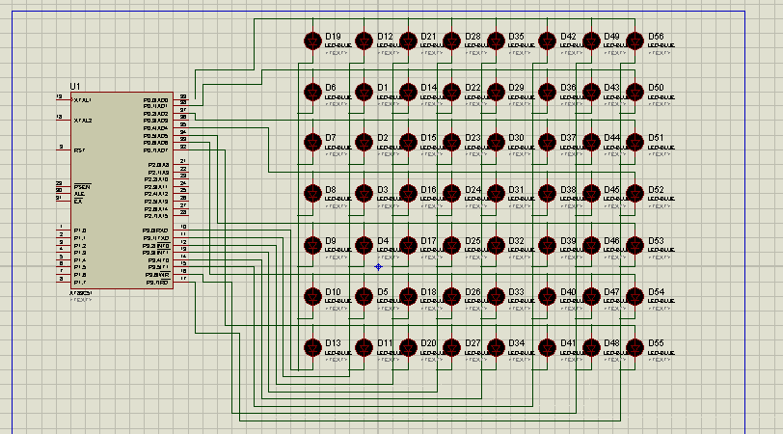This screenshot has height=434, width=783.
Task: Click the D40 reference label
Action: 568,291
